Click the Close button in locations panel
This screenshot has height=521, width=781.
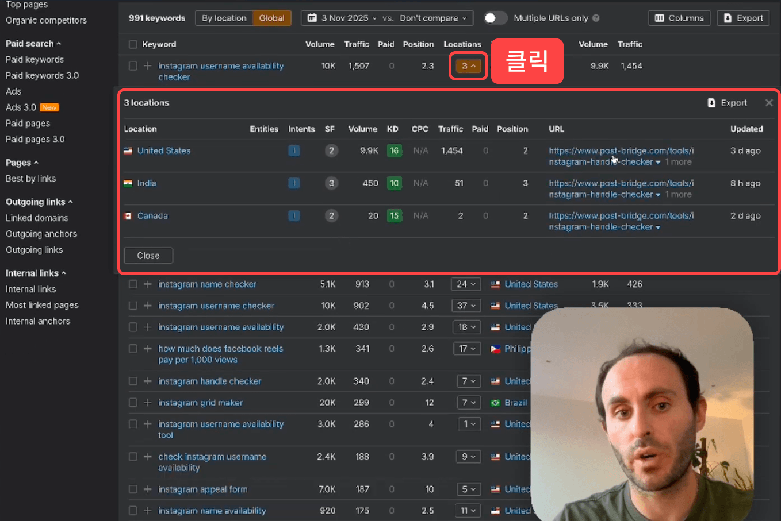pos(148,256)
